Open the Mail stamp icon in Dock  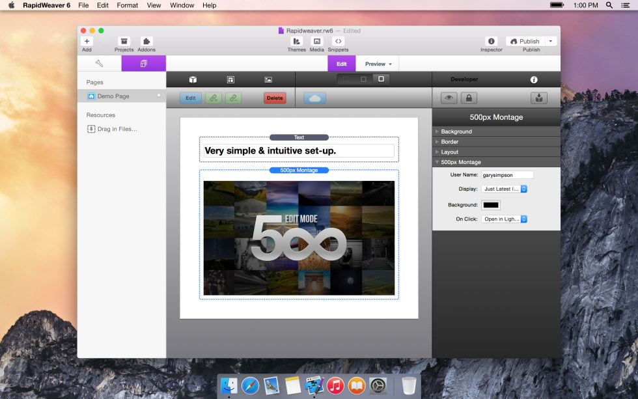pos(271,385)
